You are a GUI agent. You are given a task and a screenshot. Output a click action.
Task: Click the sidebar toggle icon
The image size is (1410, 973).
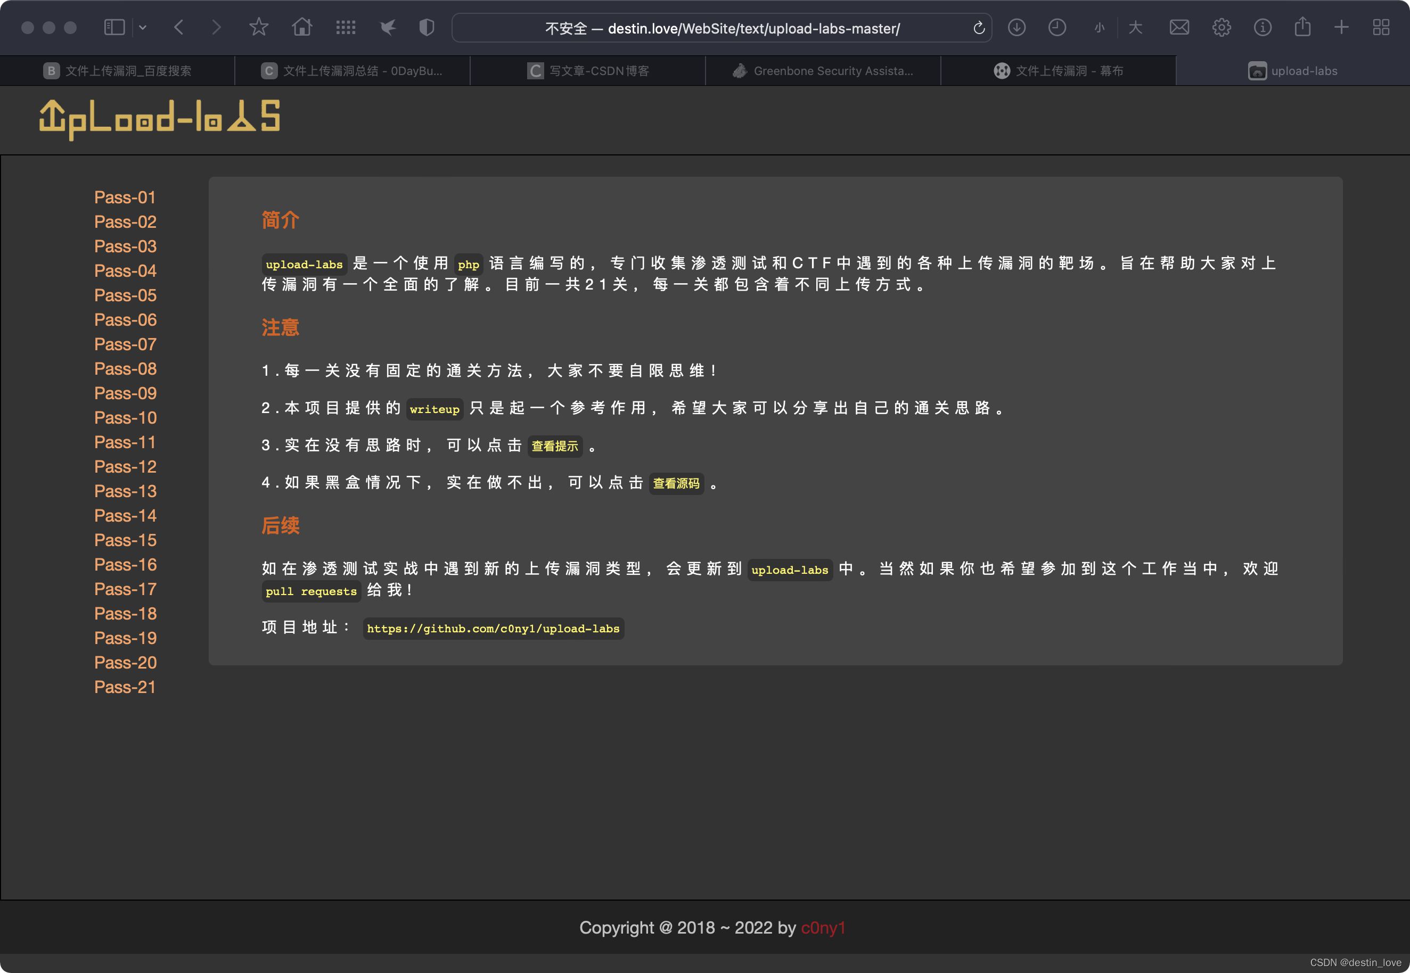tap(114, 28)
